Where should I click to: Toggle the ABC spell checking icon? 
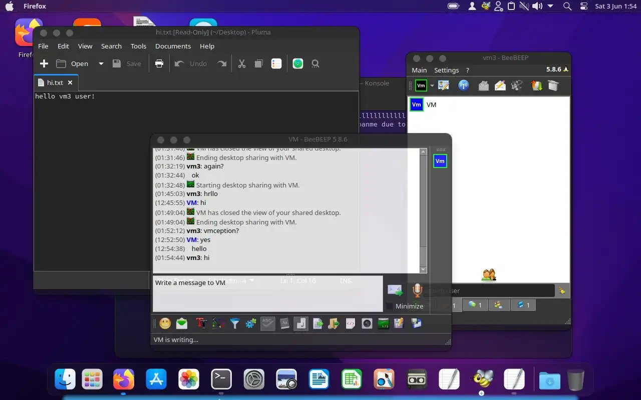pos(268,323)
